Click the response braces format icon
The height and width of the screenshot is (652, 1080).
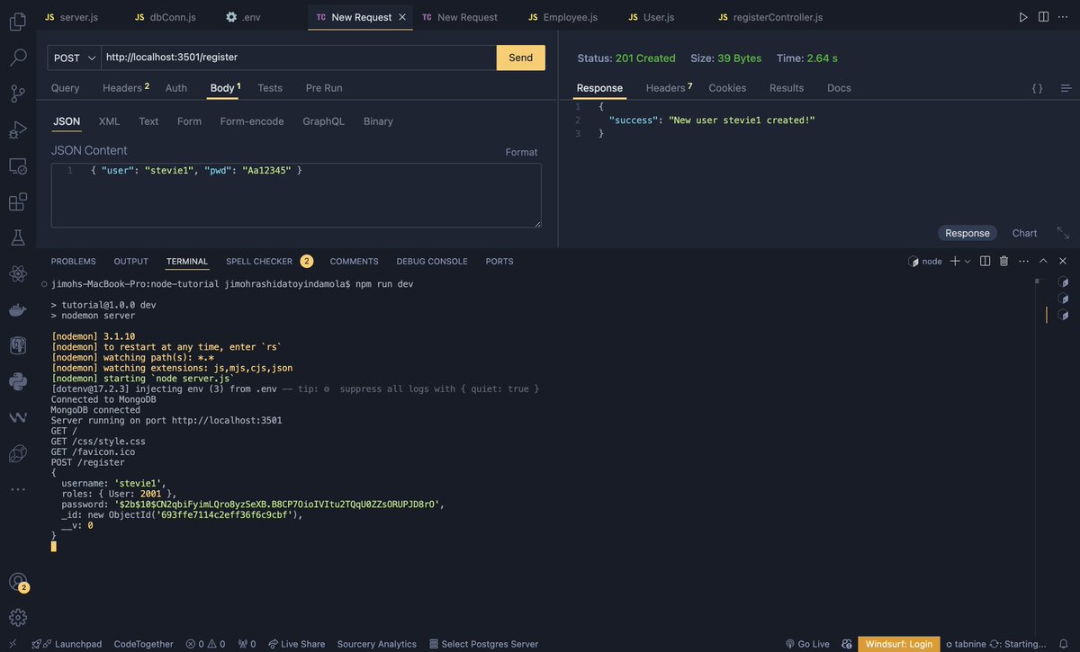click(x=1038, y=88)
